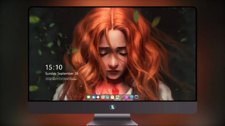Open the photo gallery dock icon

tap(117, 97)
